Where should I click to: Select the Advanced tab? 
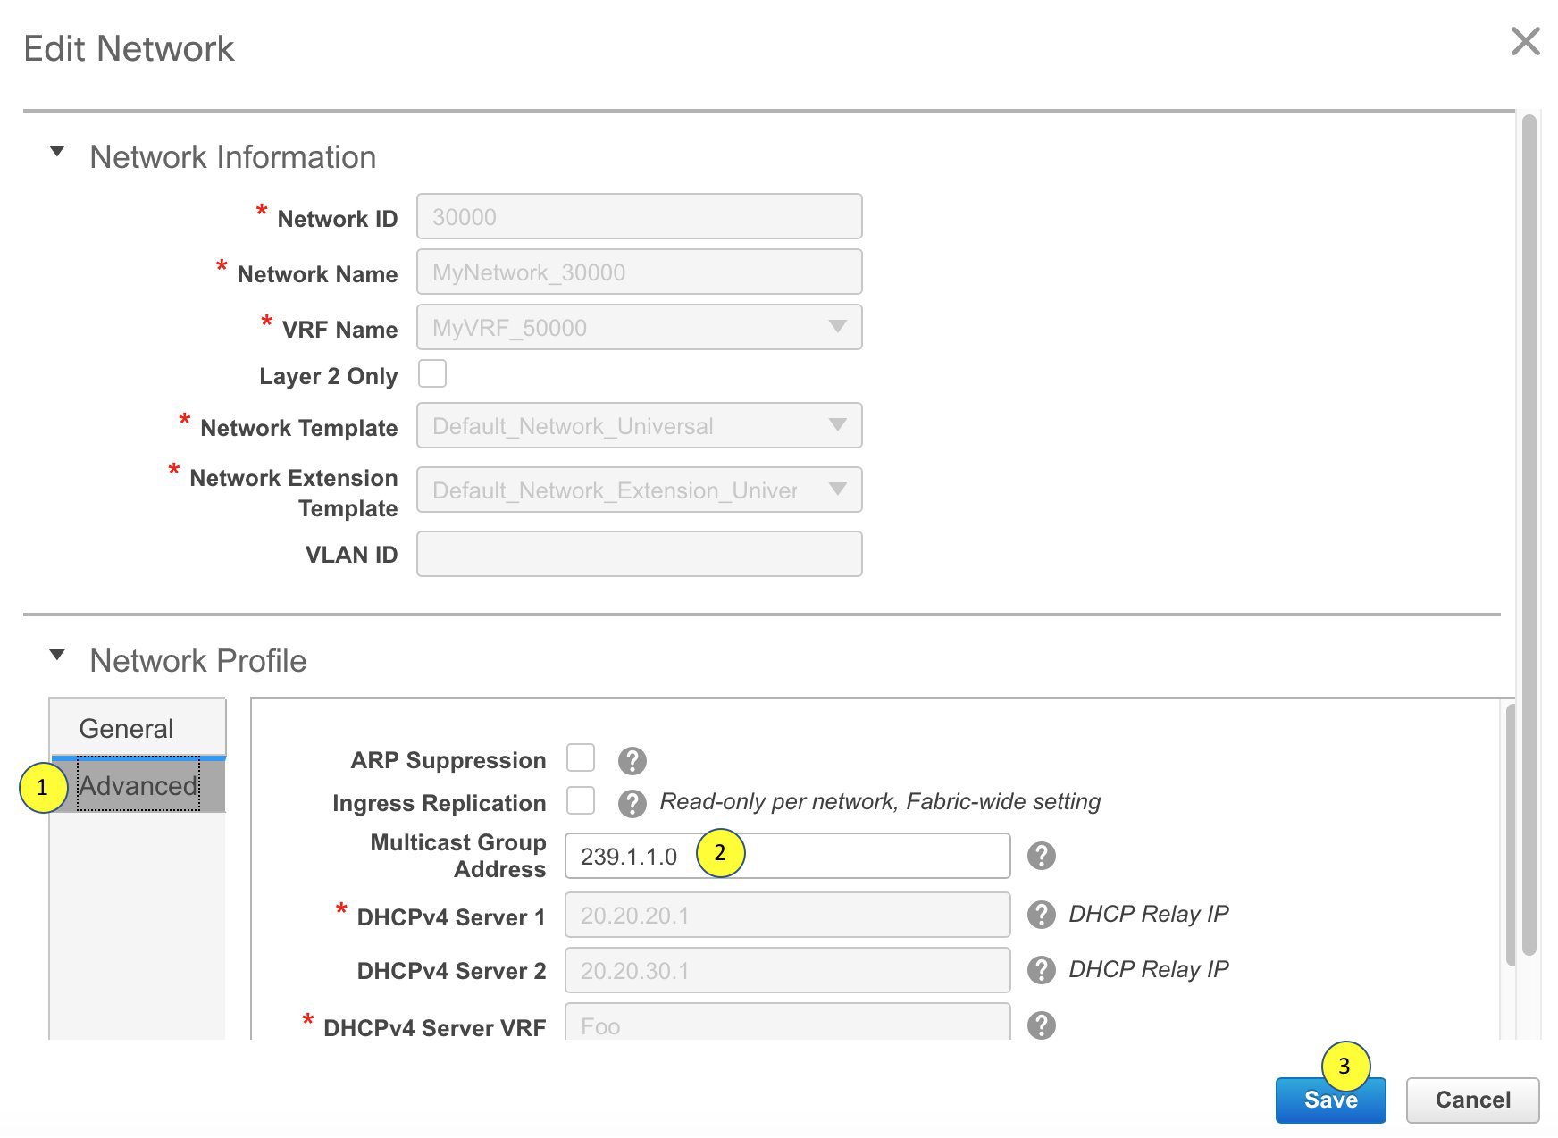click(x=138, y=785)
